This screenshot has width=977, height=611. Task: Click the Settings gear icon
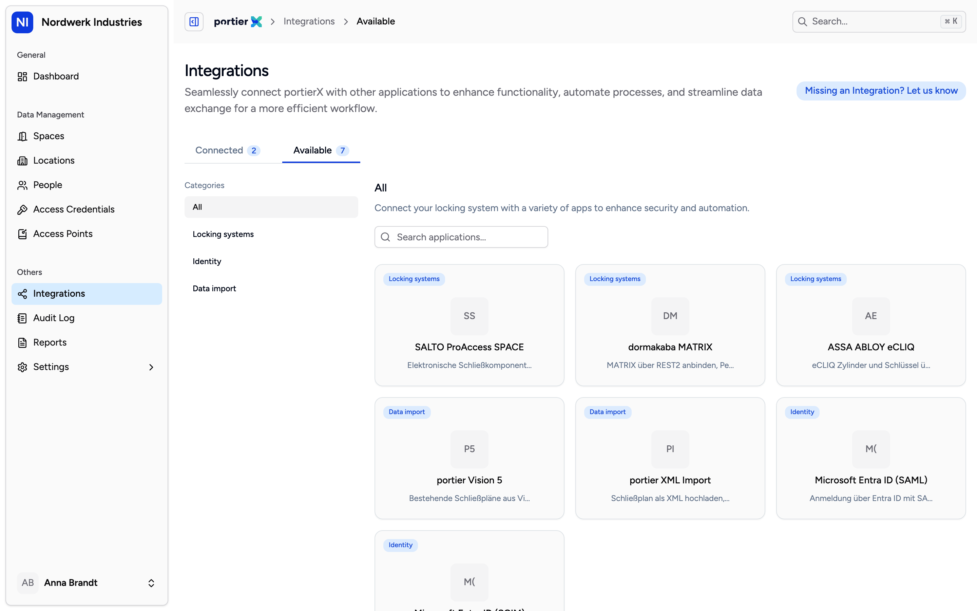[x=22, y=367]
